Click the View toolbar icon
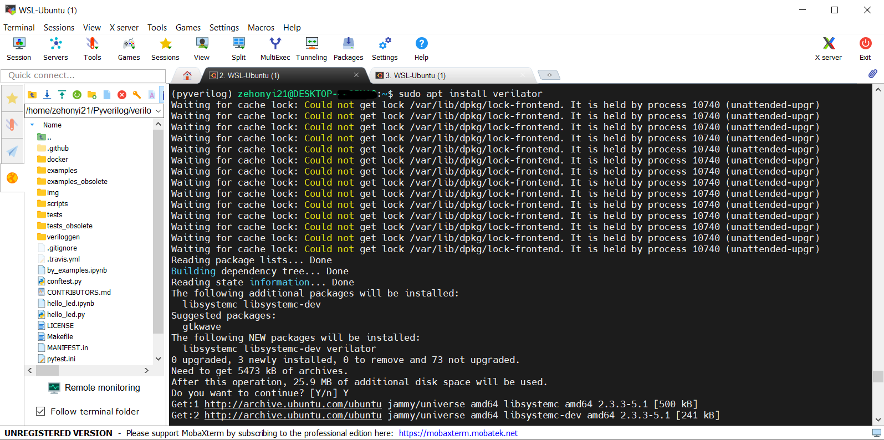This screenshot has width=884, height=440. 202,49
